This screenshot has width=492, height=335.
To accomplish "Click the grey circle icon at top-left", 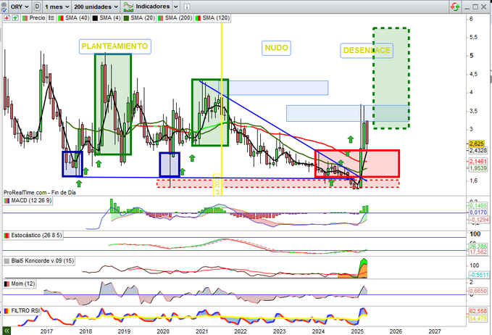I will [x=4, y=4].
